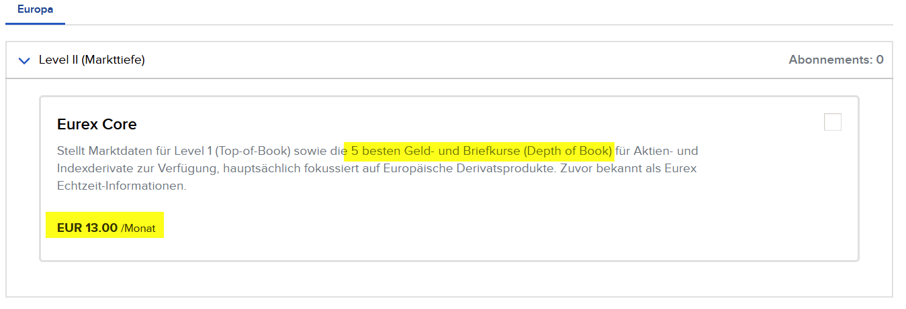Click the Abonnements: 0 counter

(836, 60)
